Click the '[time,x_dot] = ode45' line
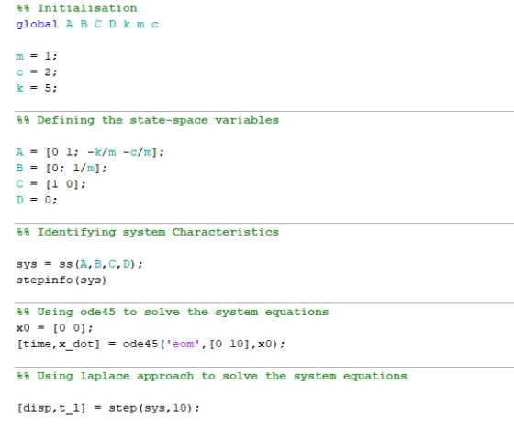The image size is (514, 428). 151,345
